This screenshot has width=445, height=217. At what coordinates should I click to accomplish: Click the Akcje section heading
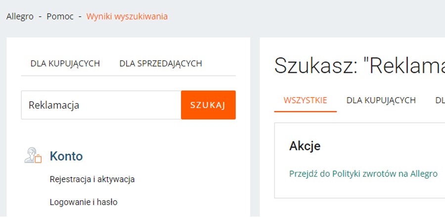(x=305, y=146)
